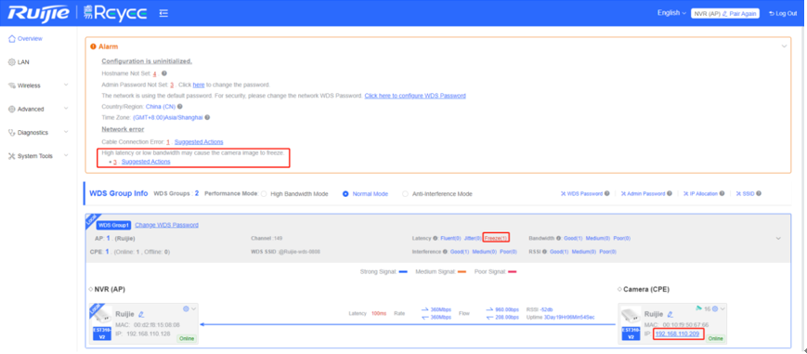Click the Interference Good(1) filter
This screenshot has height=354, width=807.
coord(460,252)
